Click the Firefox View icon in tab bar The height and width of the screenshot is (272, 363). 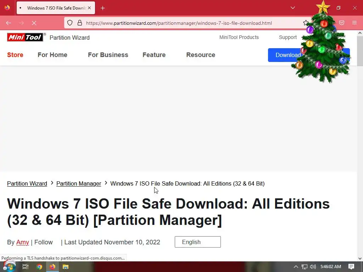point(7,8)
